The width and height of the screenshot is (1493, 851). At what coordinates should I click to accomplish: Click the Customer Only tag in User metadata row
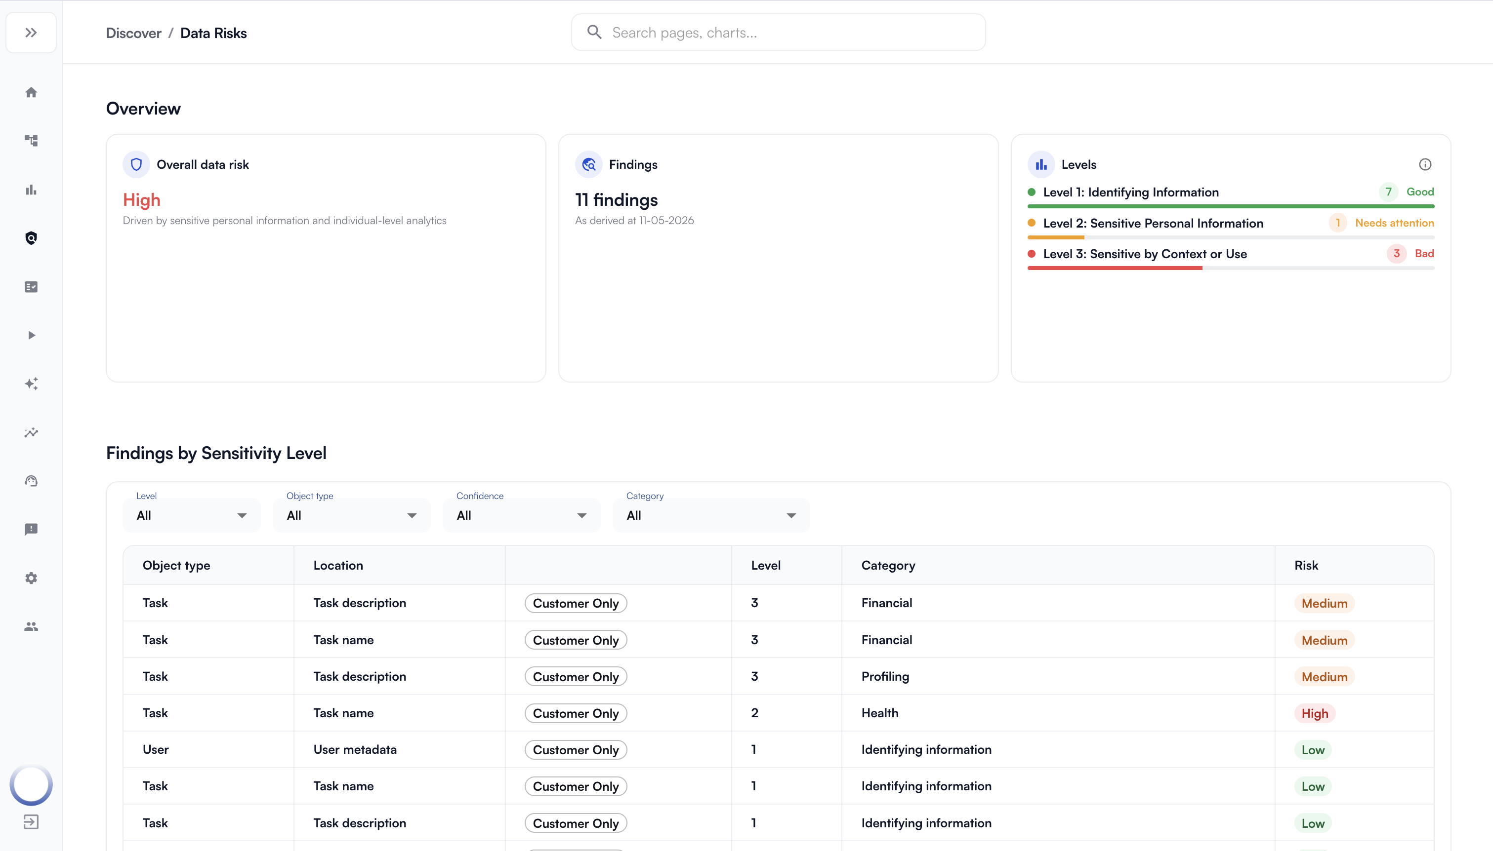576,750
